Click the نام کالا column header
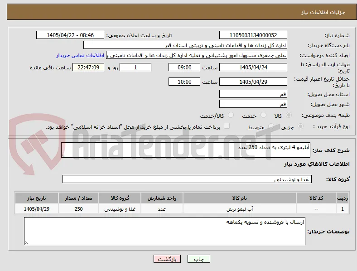The height and width of the screenshot is (271, 357). click(240, 198)
